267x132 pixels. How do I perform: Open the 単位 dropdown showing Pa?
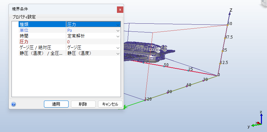(x=118, y=30)
